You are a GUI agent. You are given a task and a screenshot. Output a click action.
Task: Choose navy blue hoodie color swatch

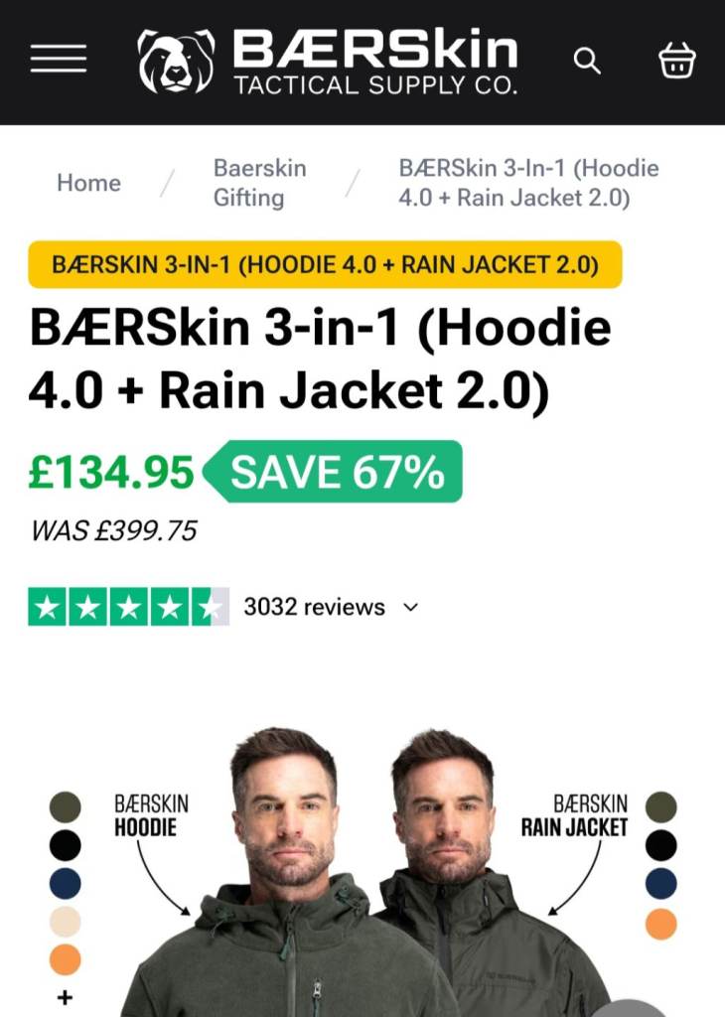[x=66, y=883]
